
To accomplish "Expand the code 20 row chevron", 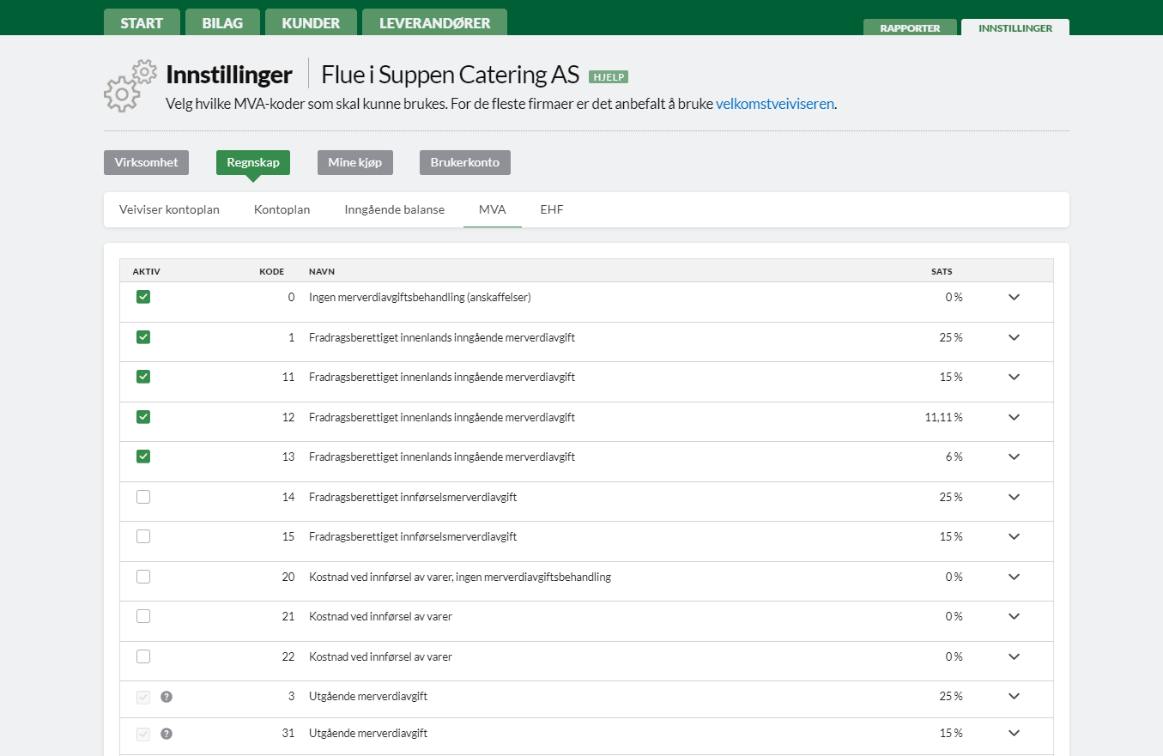I will (x=1014, y=577).
